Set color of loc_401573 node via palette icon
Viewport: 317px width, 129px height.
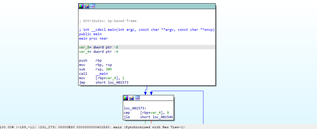coord(126,98)
